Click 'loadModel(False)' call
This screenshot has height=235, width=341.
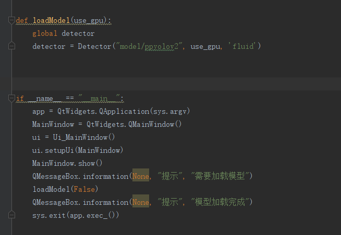pyautogui.click(x=65, y=189)
